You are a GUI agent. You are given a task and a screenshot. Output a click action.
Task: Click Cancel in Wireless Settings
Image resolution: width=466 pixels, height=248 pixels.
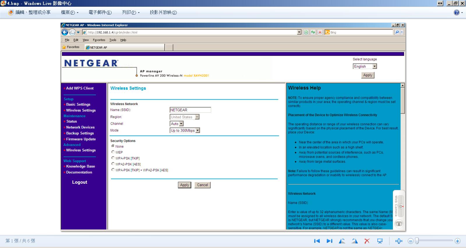[202, 185]
